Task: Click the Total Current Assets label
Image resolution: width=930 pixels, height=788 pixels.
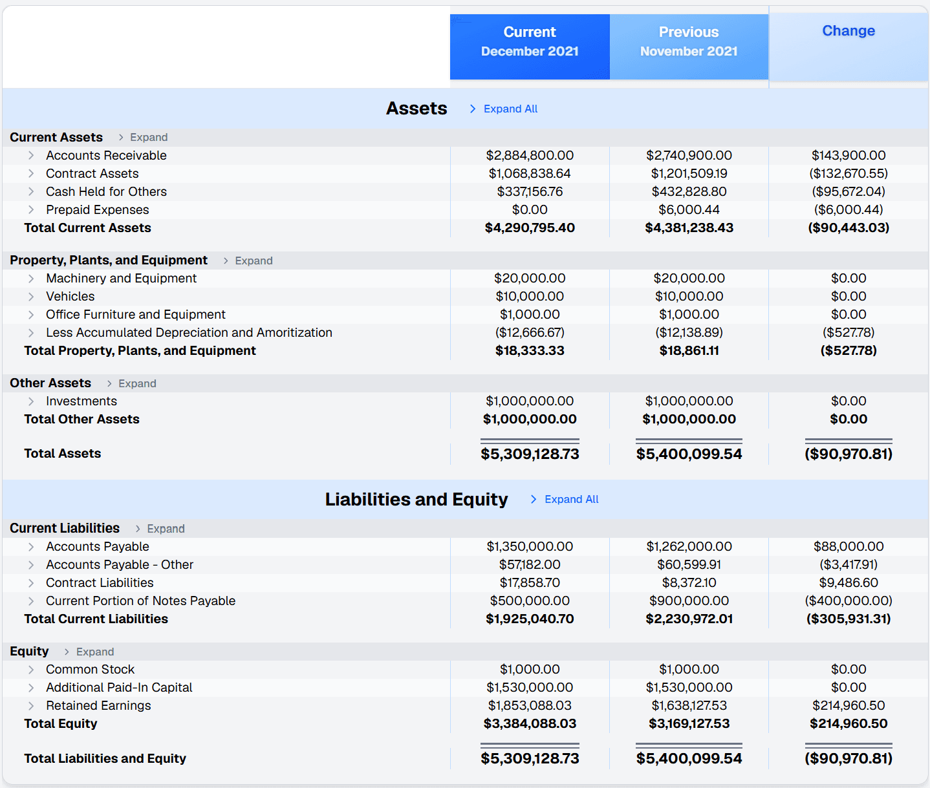Action: pyautogui.click(x=87, y=228)
